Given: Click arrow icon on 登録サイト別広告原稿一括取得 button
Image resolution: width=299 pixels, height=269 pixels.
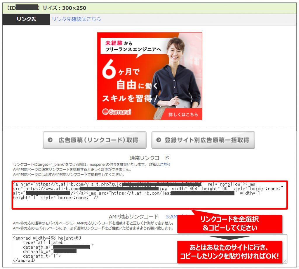Looking at the screenshot, I should 159,140.
